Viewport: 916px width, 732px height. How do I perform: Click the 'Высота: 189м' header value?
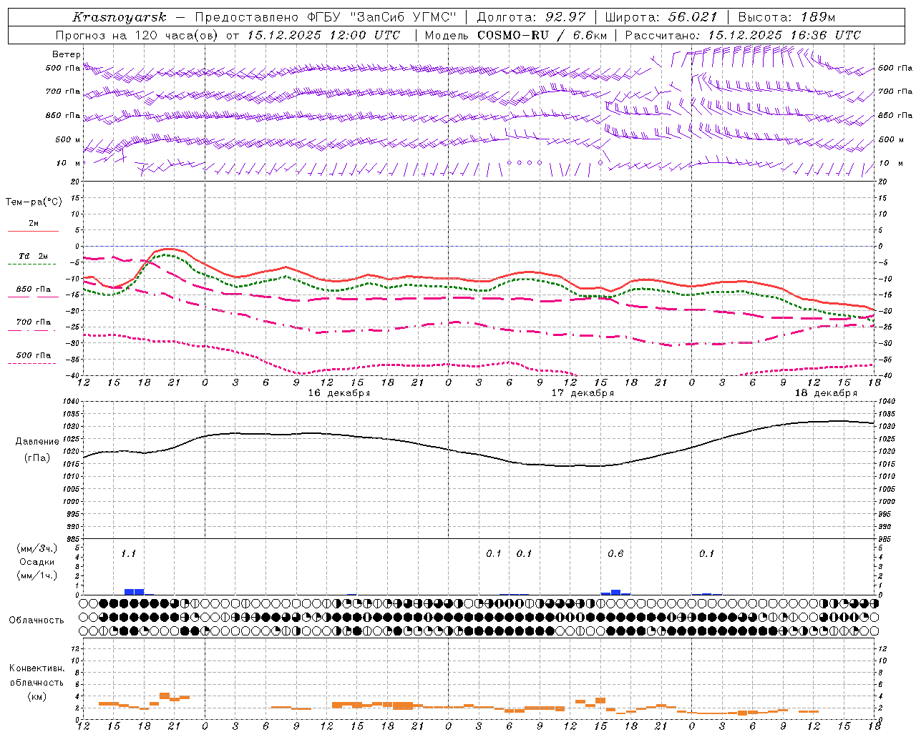point(786,17)
